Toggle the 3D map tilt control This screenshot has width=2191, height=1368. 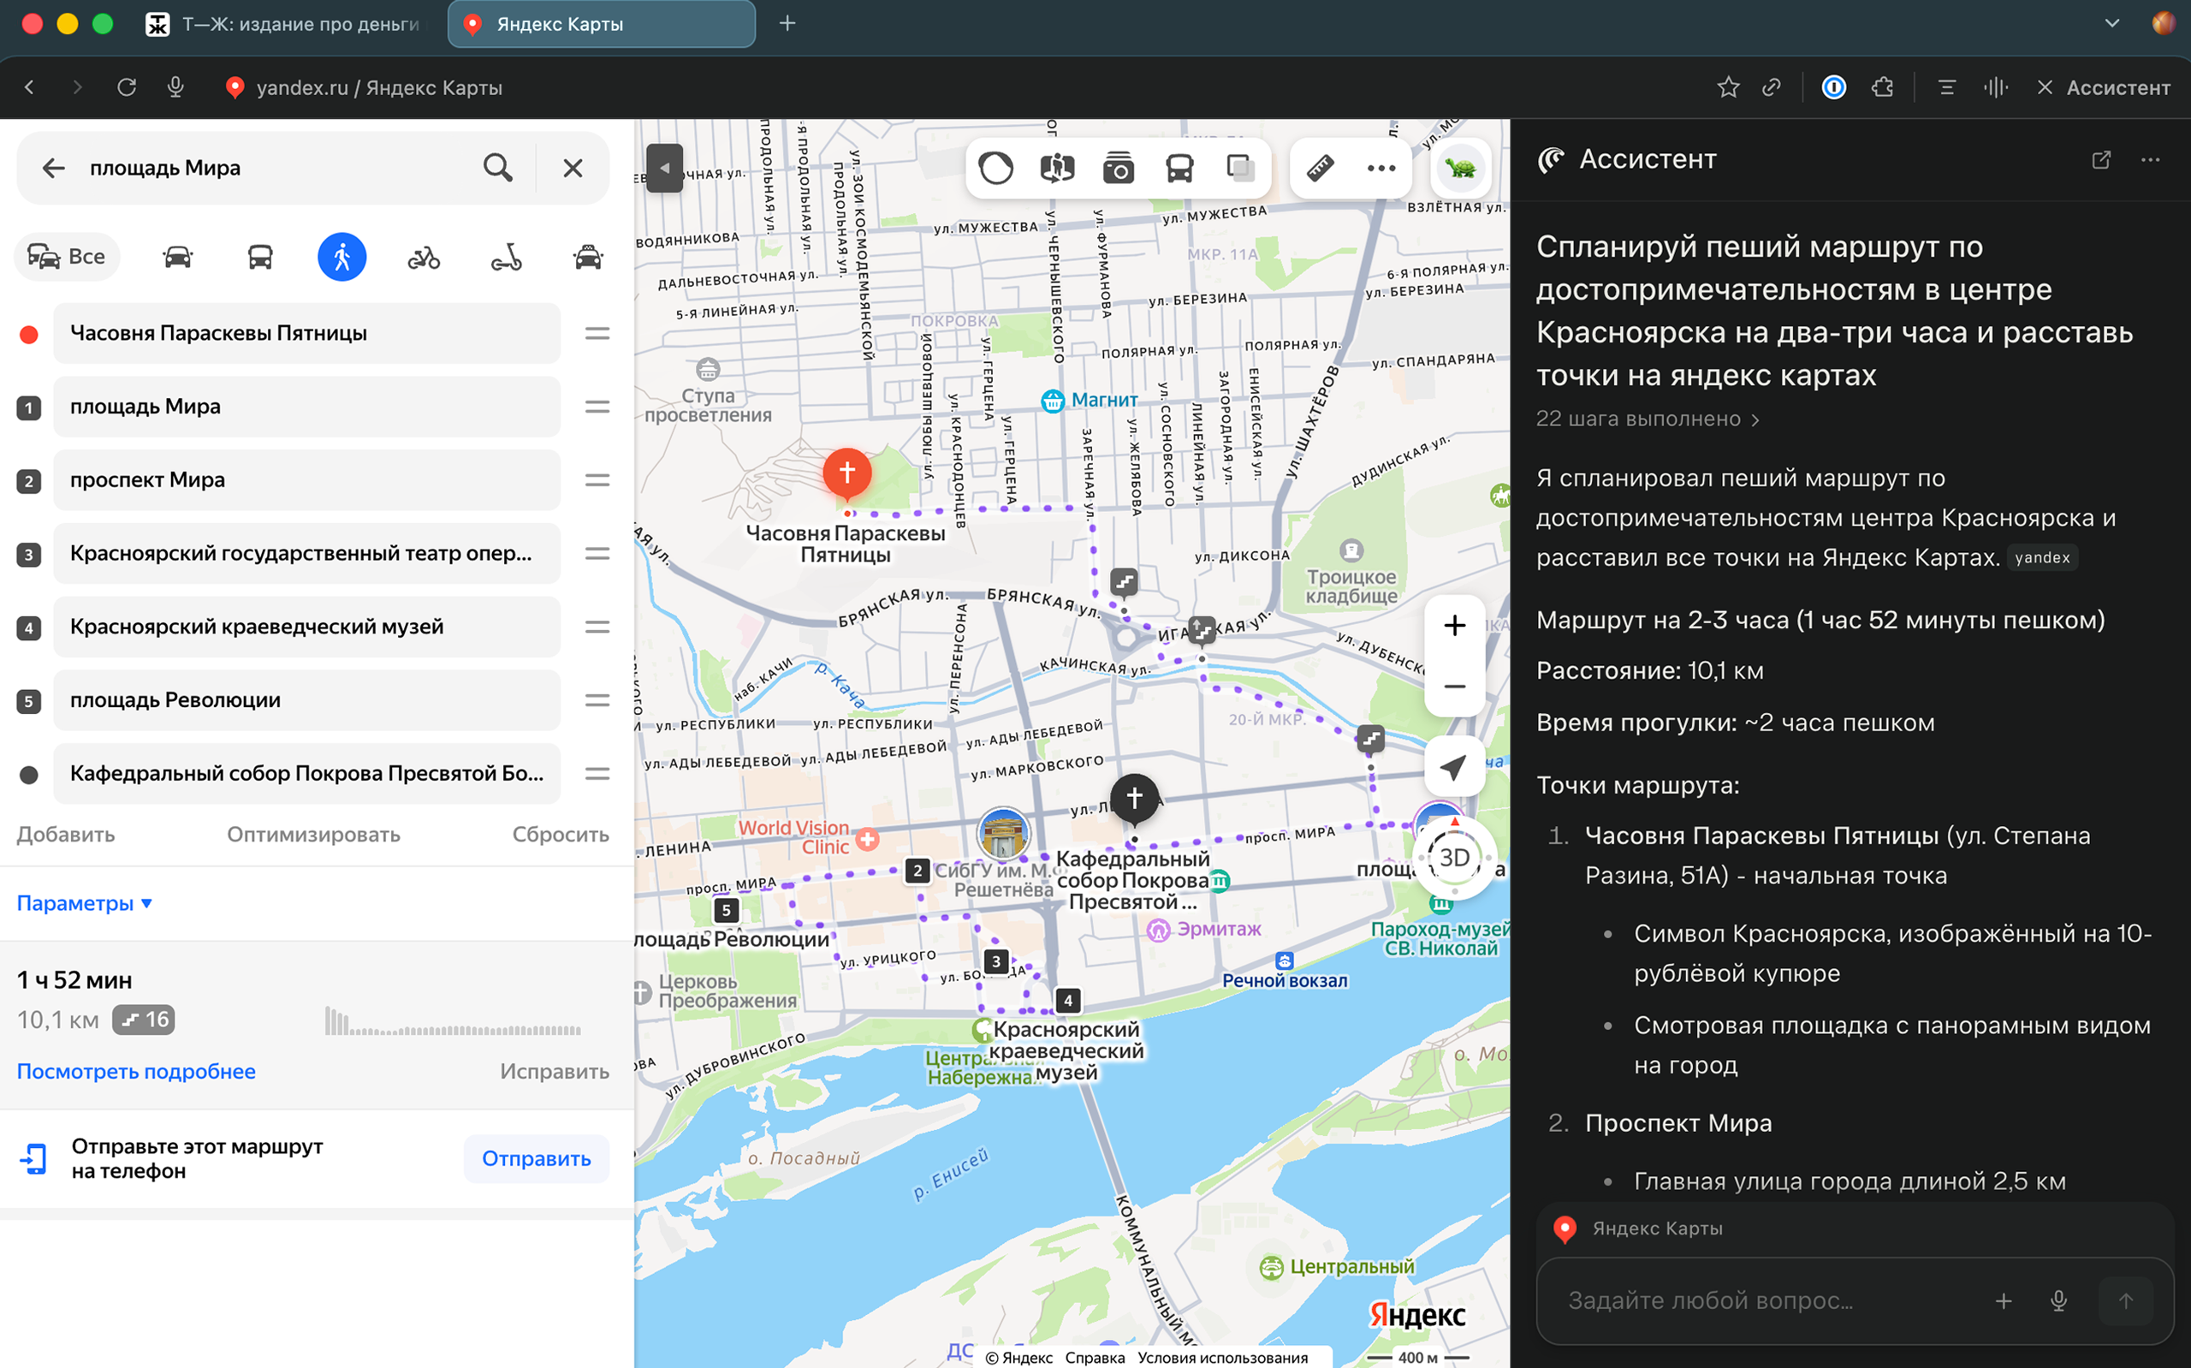1454,857
